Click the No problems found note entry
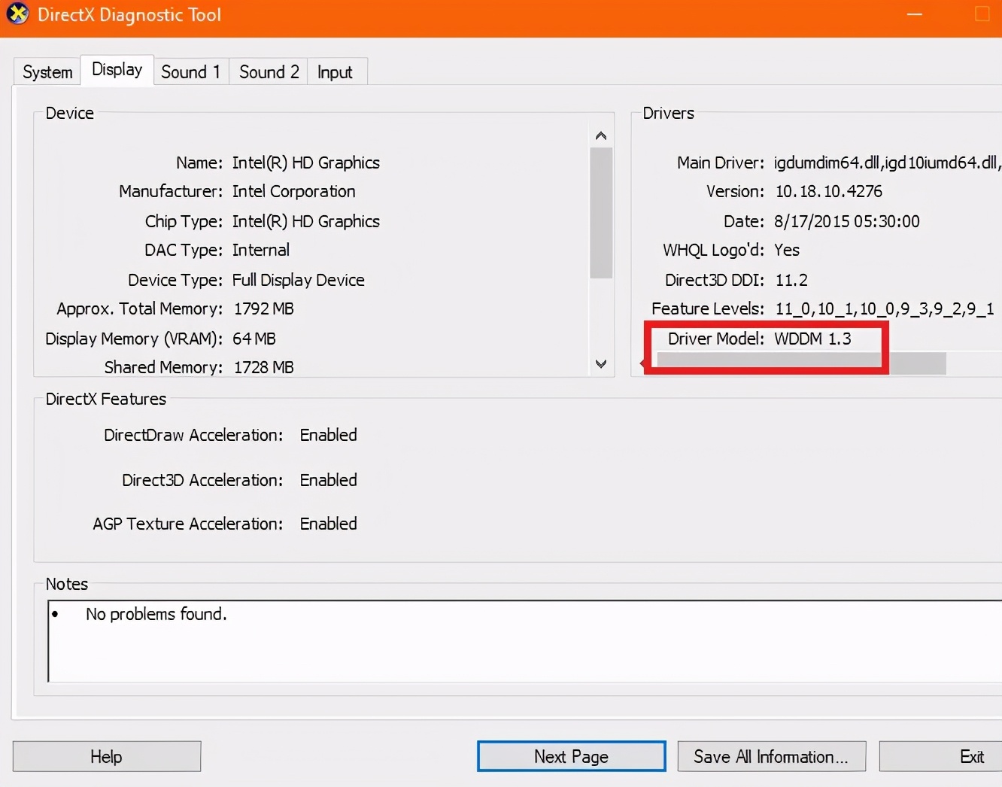 pyautogui.click(x=156, y=614)
